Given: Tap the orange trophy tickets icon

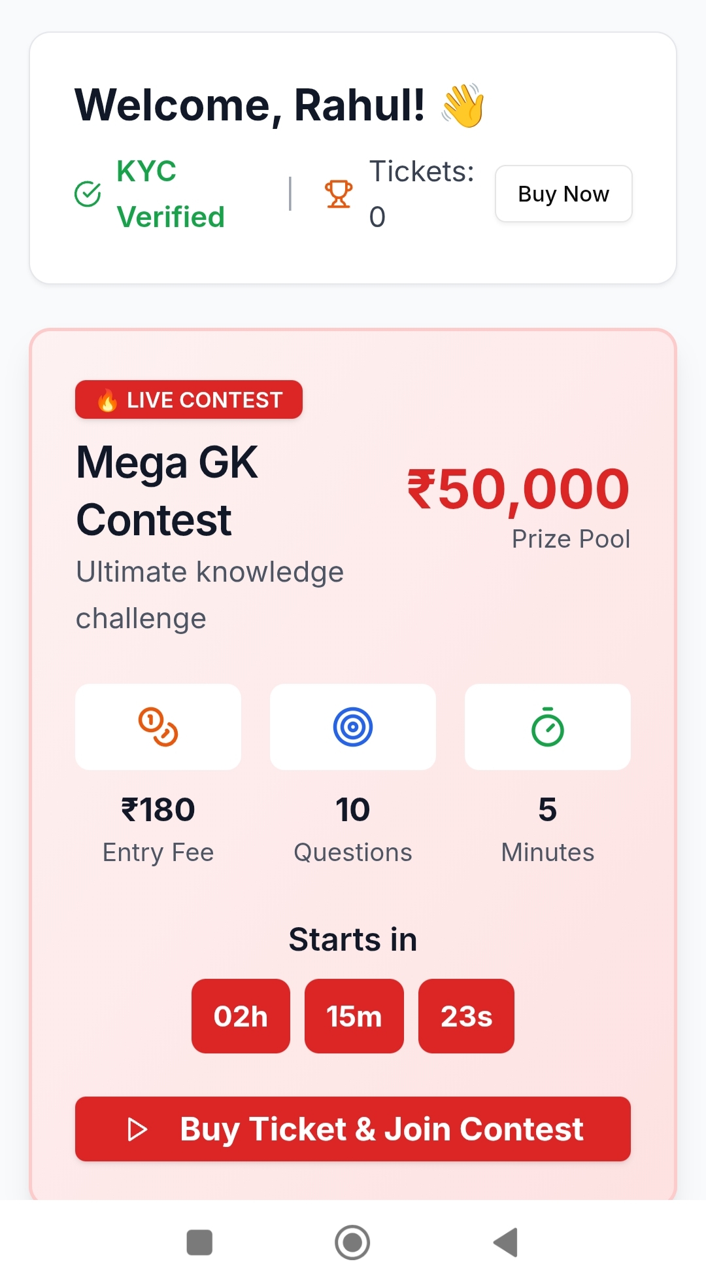Looking at the screenshot, I should click(x=339, y=194).
